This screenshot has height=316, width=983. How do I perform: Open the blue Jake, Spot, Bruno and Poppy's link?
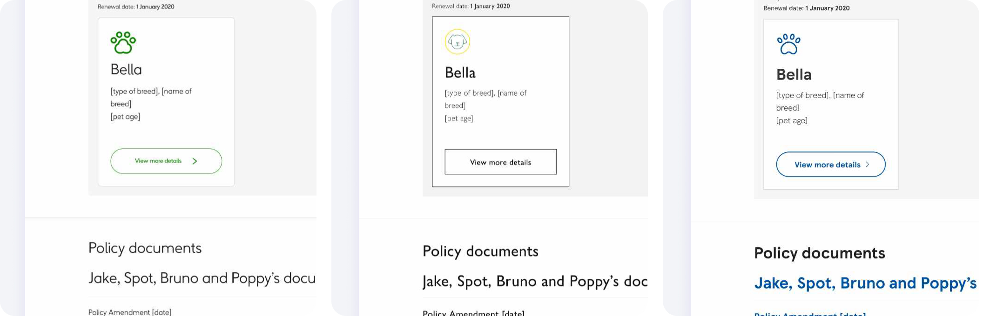coord(865,283)
